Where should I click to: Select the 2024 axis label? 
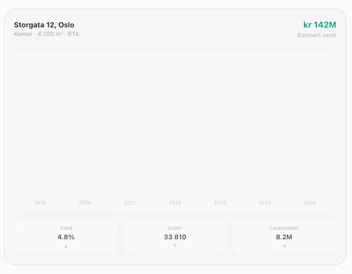coord(265,203)
